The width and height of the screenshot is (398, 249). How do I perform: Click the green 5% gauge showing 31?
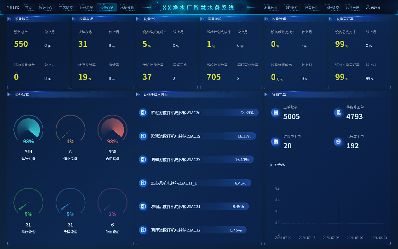pyautogui.click(x=29, y=202)
